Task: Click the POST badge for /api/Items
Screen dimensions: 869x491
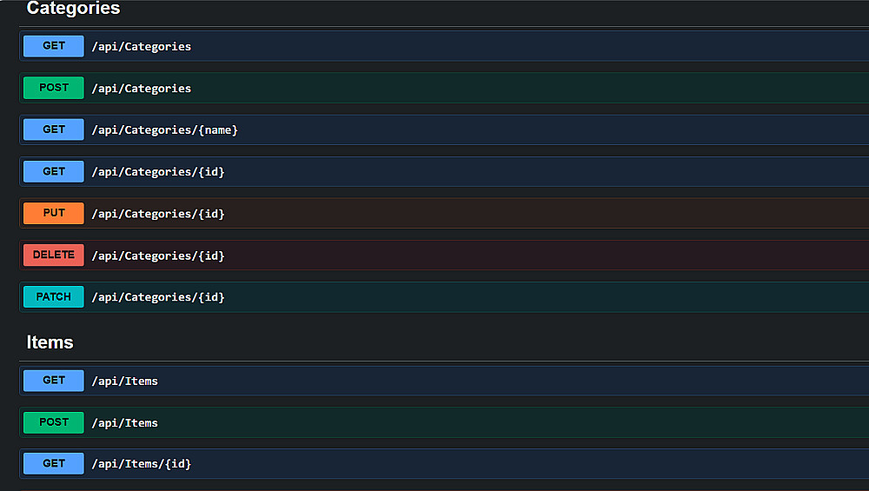Action: 54,422
